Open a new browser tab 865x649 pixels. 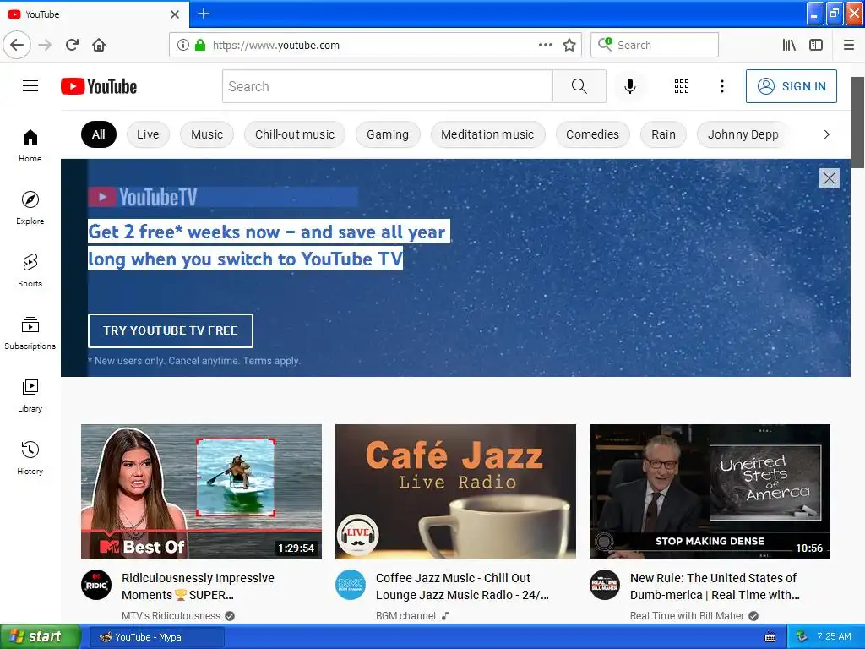pyautogui.click(x=204, y=14)
